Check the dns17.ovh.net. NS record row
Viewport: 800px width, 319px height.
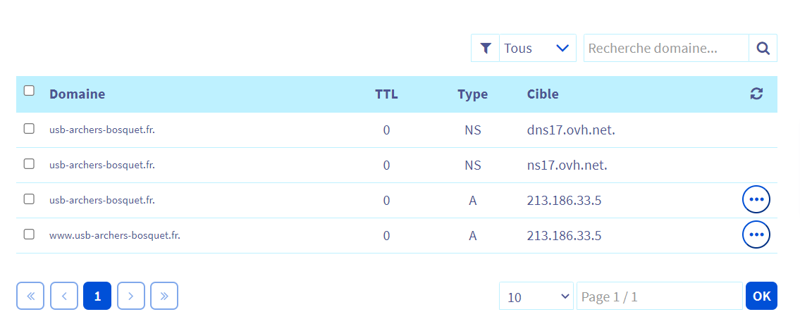pyautogui.click(x=29, y=129)
